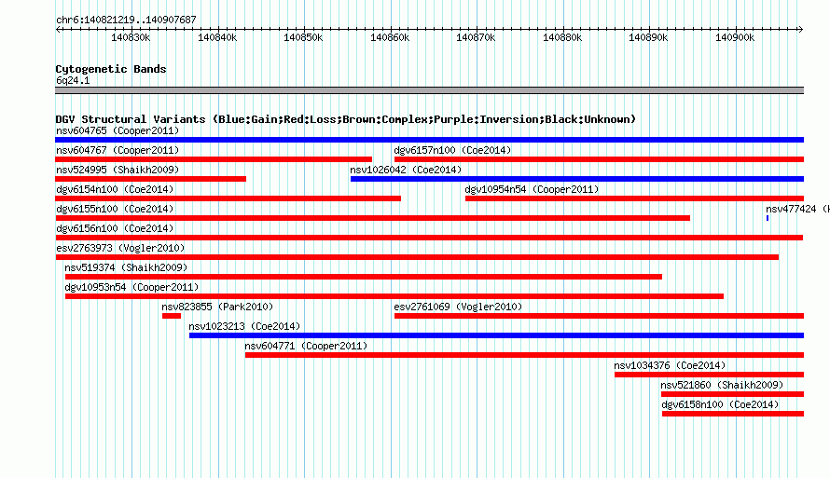Open the nsv477424 variant label
This screenshot has height=478, width=830.
(797, 209)
